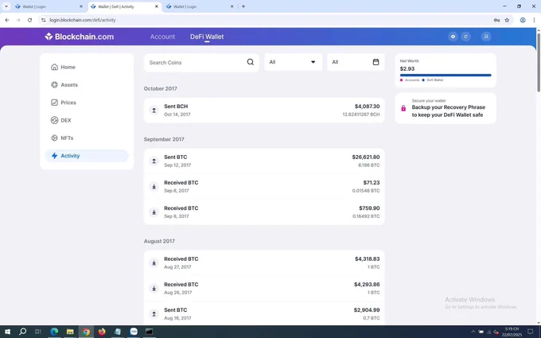Viewport: 541px width, 338px height.
Task: Click the $71.23 amount
Action: coord(372,182)
